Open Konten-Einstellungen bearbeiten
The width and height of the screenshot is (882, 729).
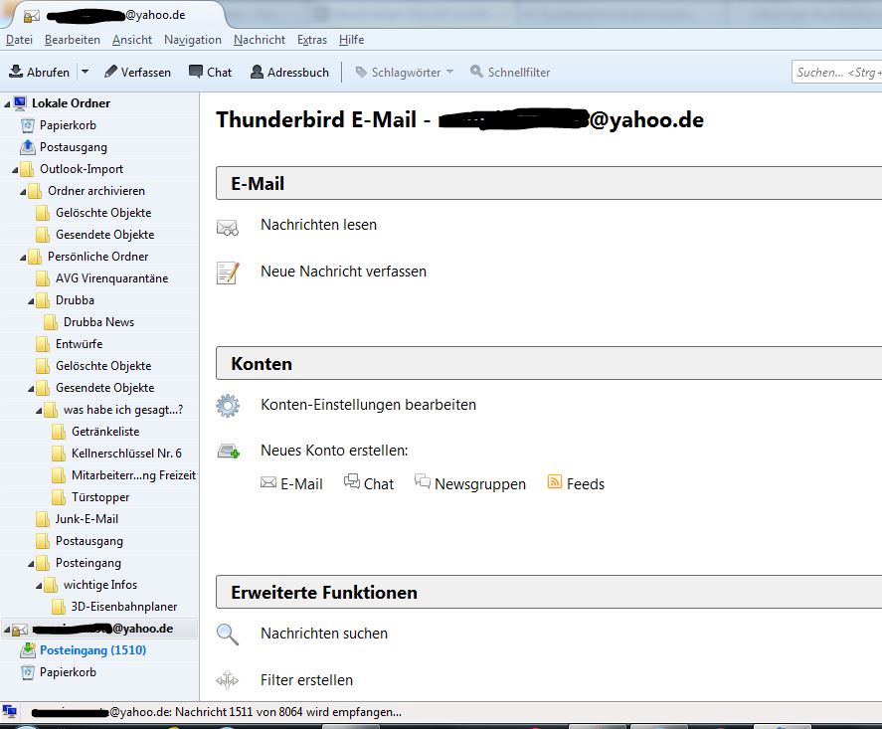[x=368, y=405]
